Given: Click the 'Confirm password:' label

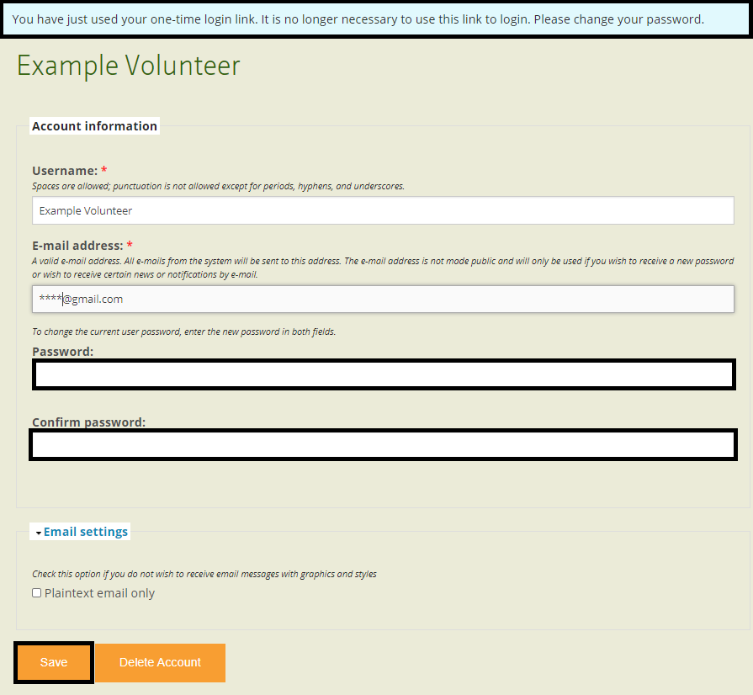Looking at the screenshot, I should pyautogui.click(x=88, y=422).
